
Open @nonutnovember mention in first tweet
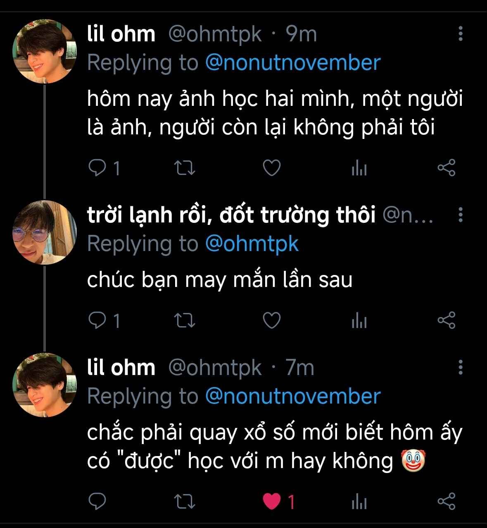point(292,63)
